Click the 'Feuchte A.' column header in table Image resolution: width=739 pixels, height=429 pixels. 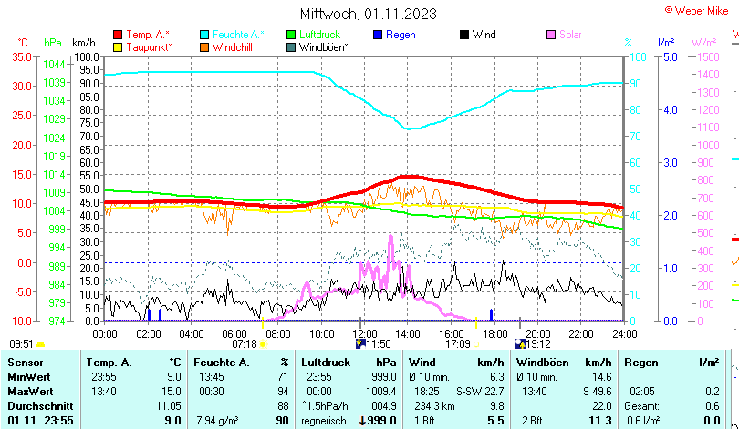pos(222,363)
